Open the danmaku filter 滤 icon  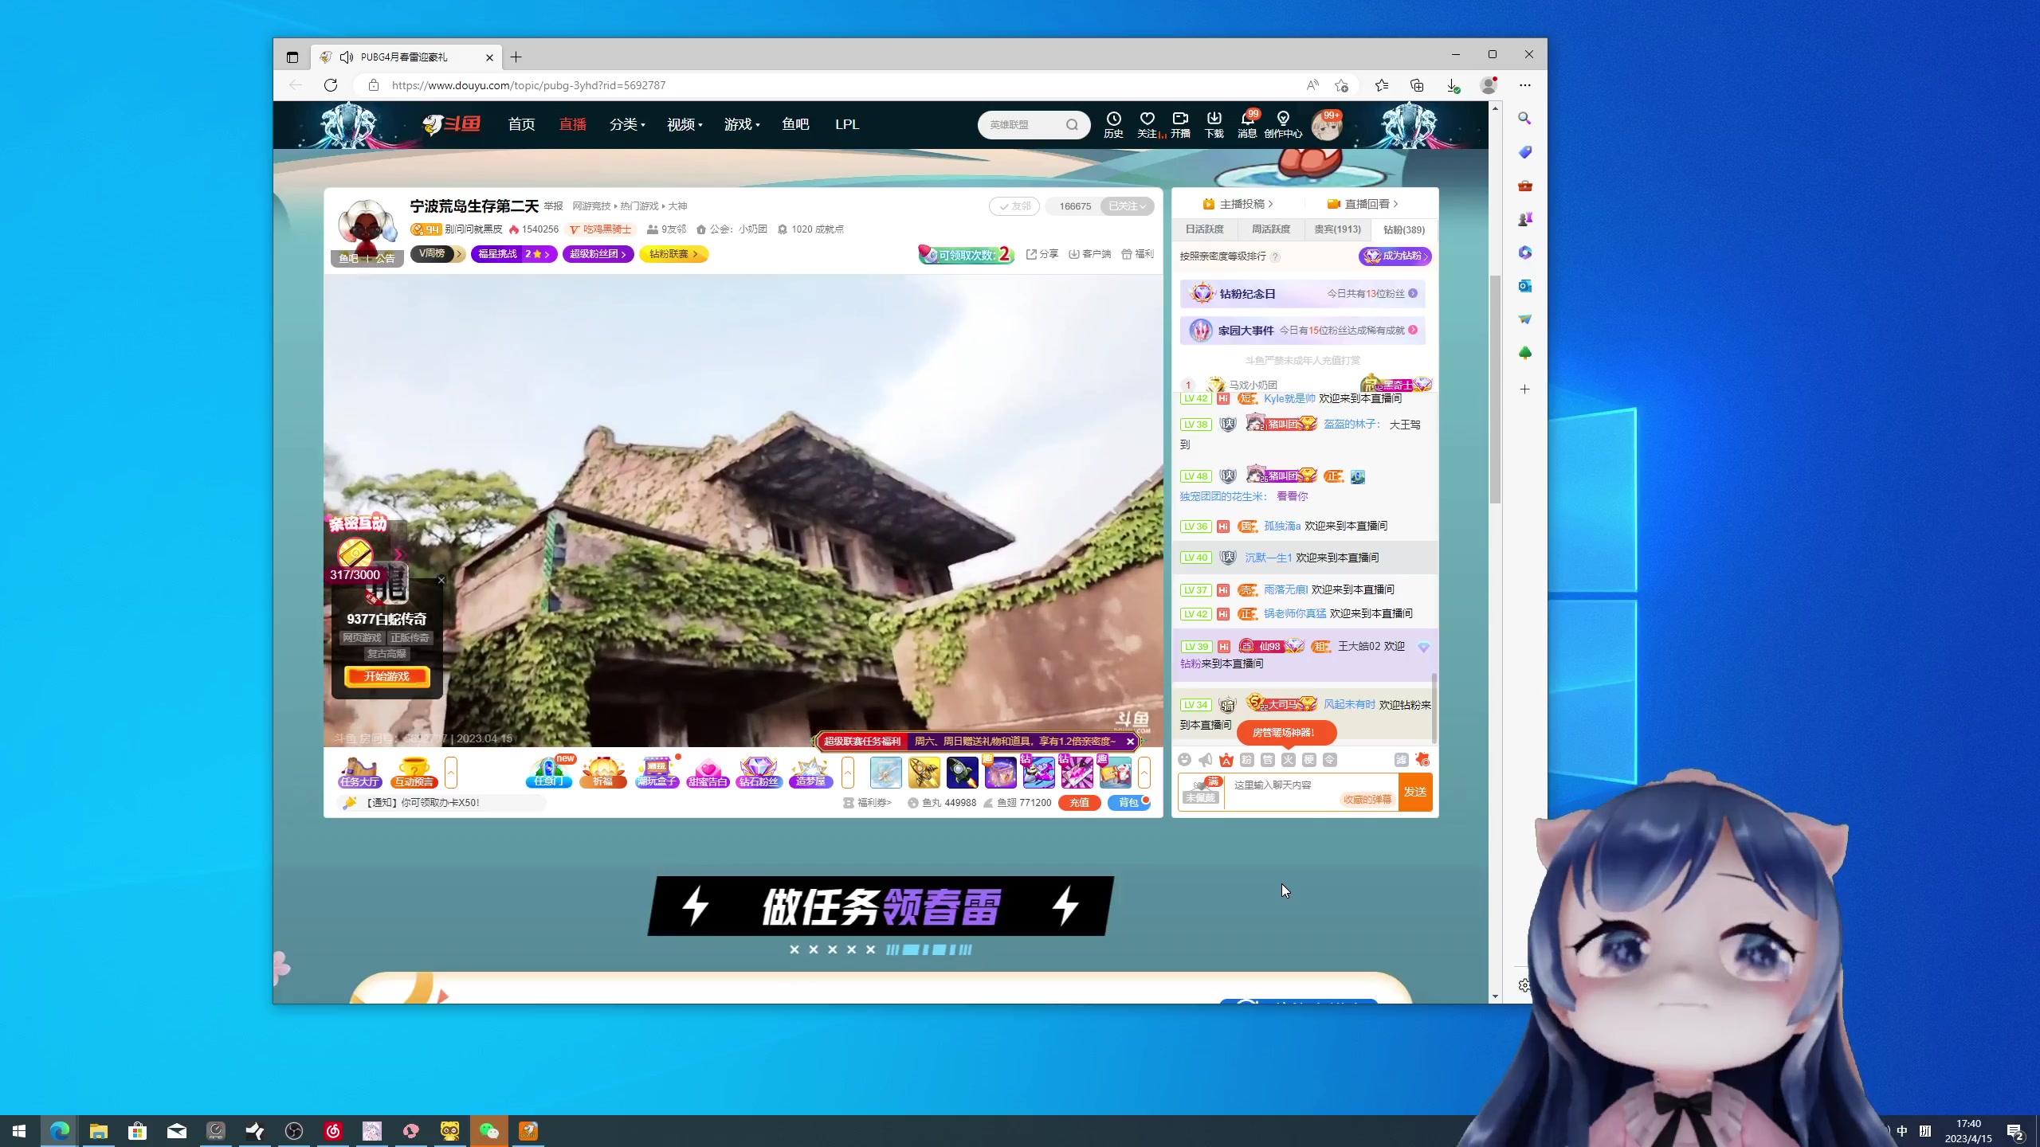(1403, 760)
